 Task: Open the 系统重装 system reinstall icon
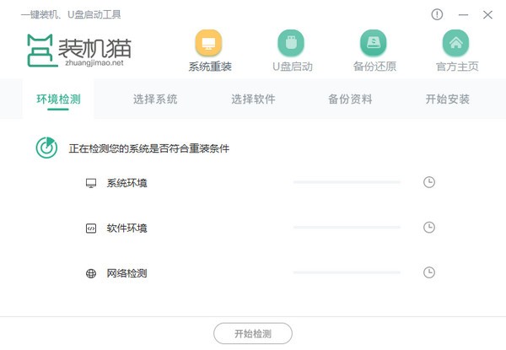point(210,42)
